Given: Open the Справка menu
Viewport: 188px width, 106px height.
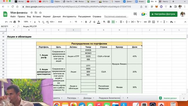Looking at the screenshot, I should pyautogui.click(x=97, y=16).
